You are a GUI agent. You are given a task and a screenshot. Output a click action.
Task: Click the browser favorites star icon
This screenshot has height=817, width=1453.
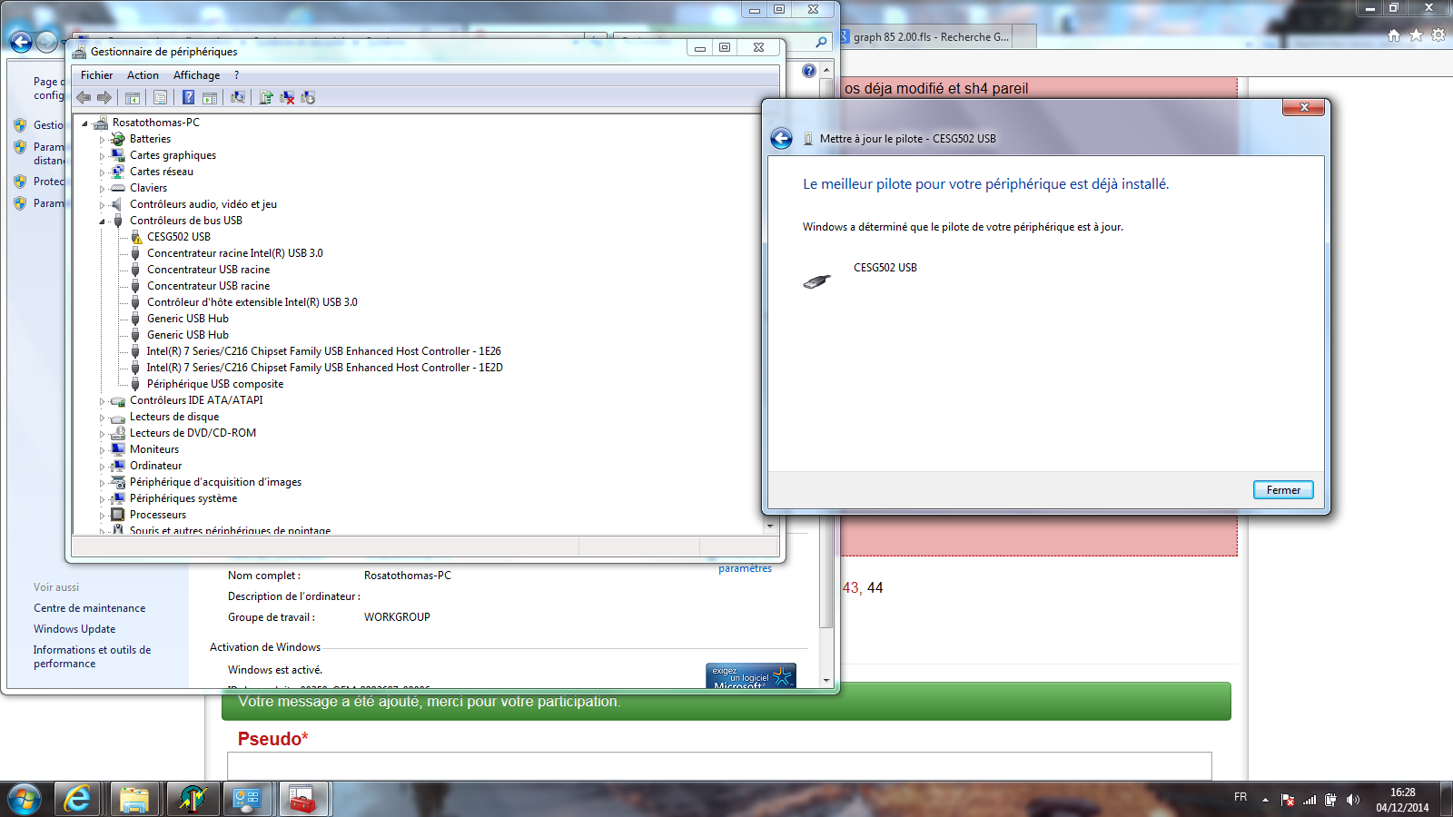(1416, 35)
